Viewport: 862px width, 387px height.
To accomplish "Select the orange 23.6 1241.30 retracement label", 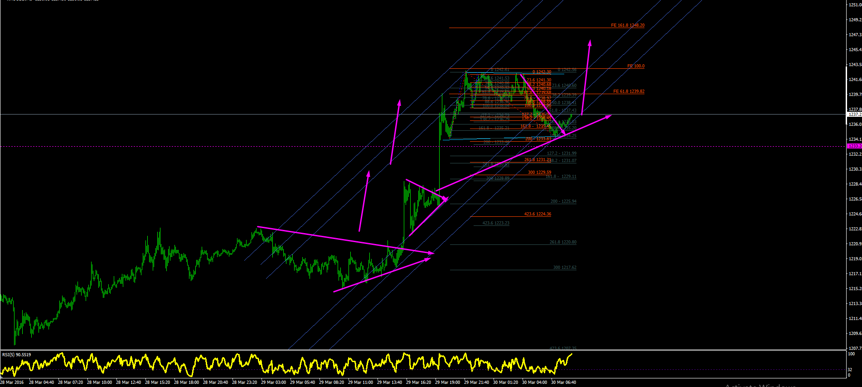I will point(539,80).
